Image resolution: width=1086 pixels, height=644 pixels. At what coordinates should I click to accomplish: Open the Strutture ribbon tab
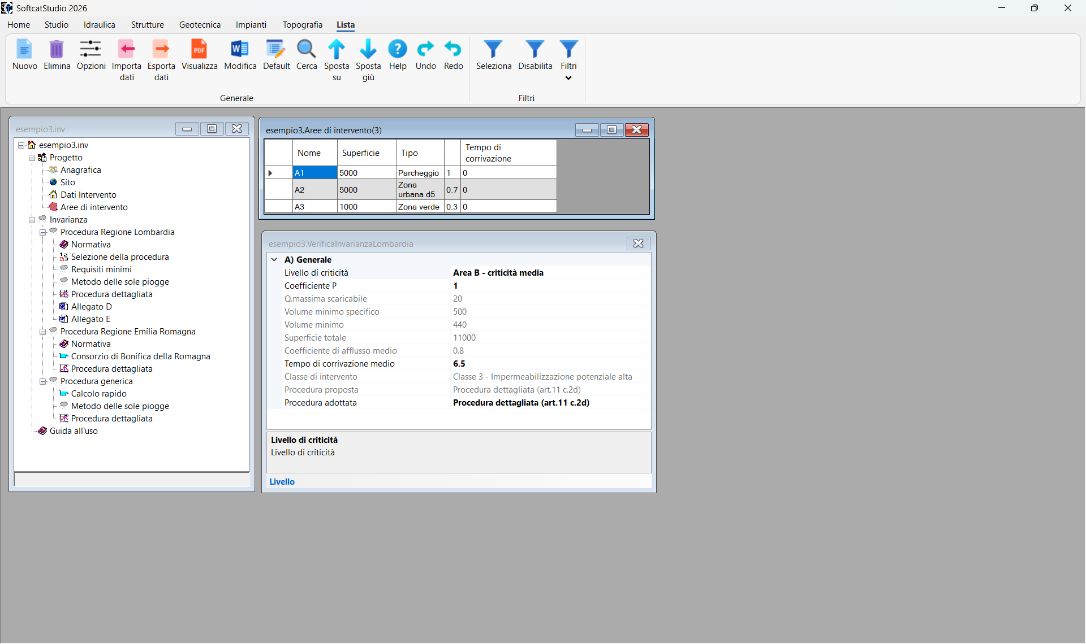point(148,25)
